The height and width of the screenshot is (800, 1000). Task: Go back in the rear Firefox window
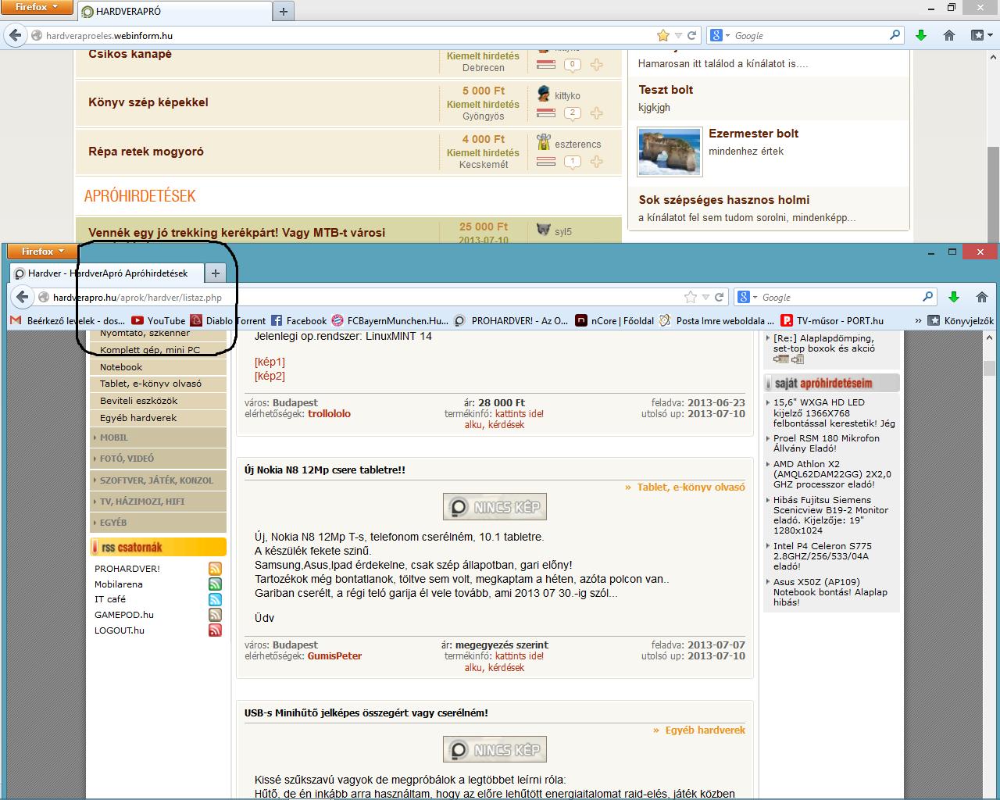click(16, 35)
